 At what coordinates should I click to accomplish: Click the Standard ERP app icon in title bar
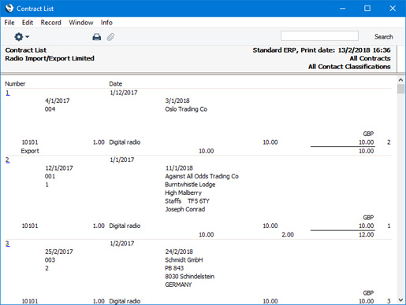9,9
